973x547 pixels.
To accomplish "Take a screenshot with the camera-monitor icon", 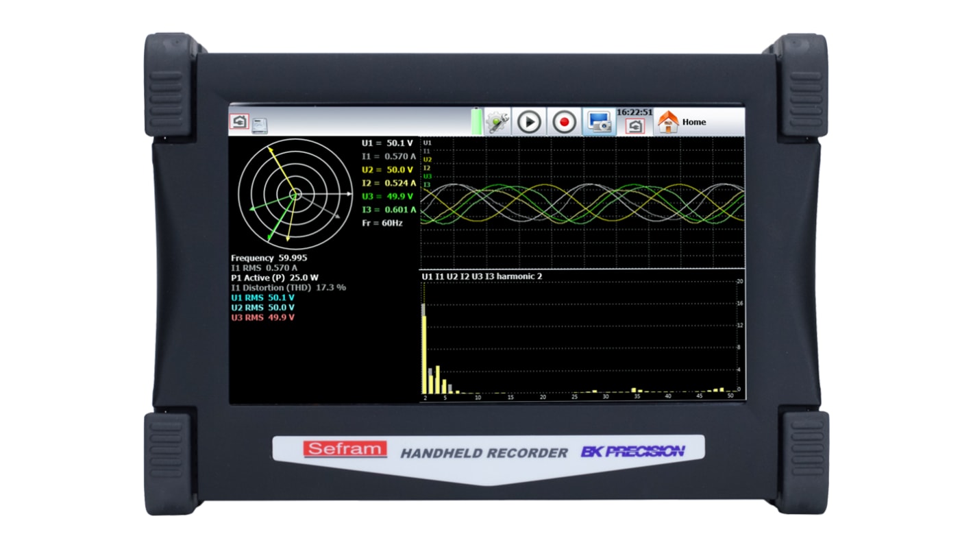I will click(599, 122).
